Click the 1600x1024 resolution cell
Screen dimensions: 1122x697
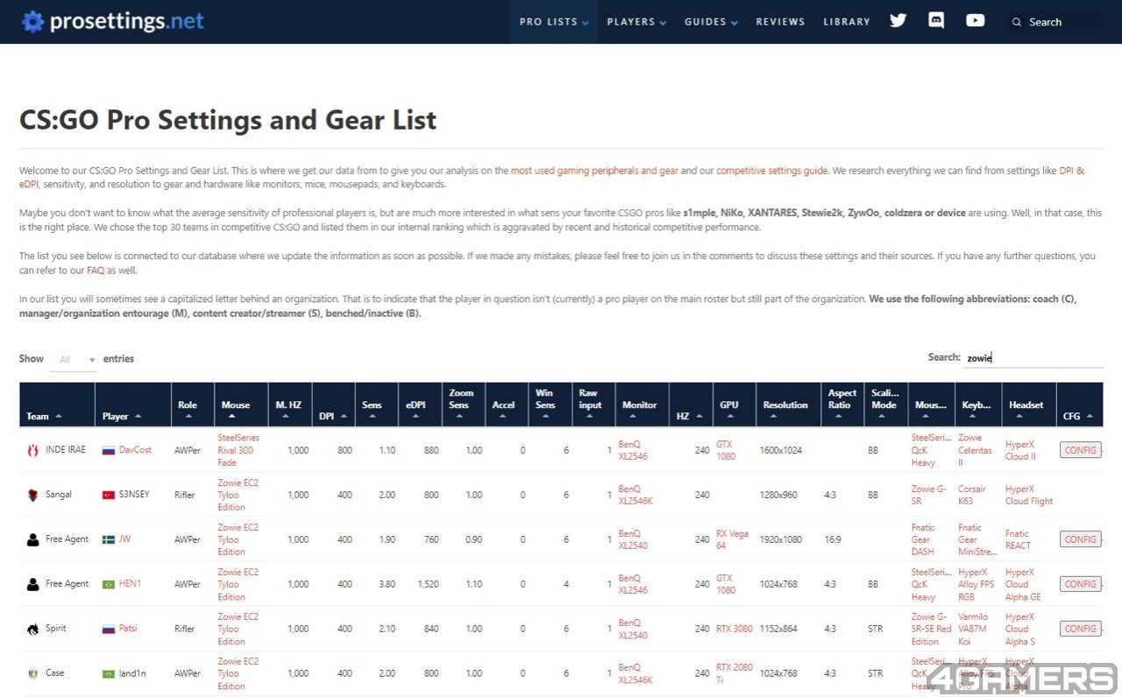[781, 450]
